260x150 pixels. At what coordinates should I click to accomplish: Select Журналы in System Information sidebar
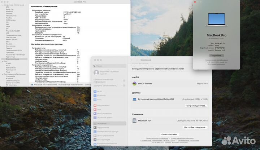[9, 79]
